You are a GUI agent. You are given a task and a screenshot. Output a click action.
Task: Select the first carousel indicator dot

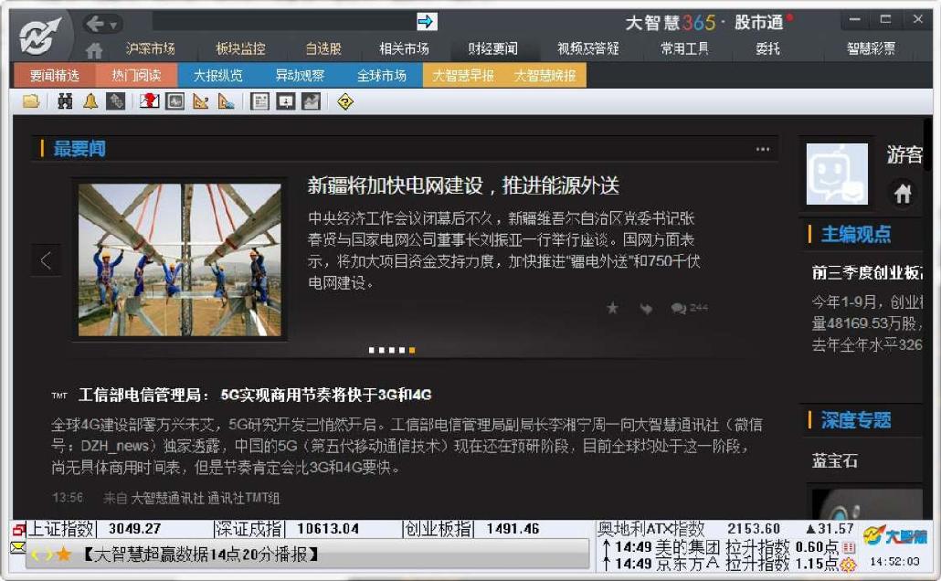click(372, 350)
